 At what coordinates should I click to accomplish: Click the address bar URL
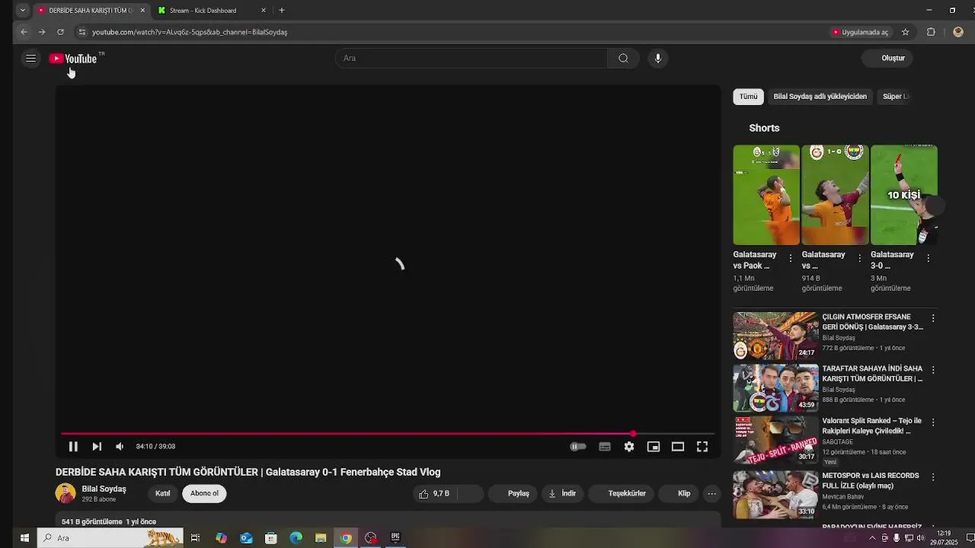190,32
